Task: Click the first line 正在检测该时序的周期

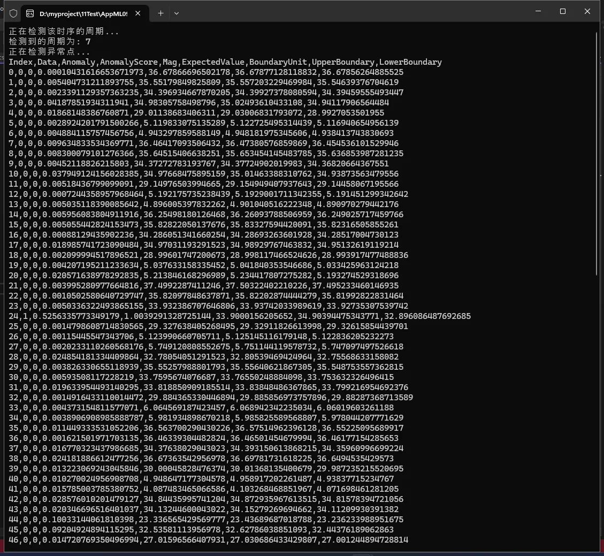Action: (64, 32)
